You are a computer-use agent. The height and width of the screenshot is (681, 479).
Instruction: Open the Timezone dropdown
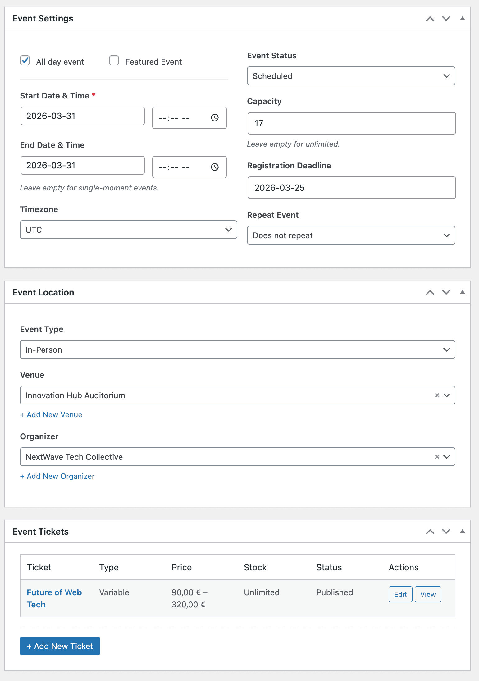(128, 230)
